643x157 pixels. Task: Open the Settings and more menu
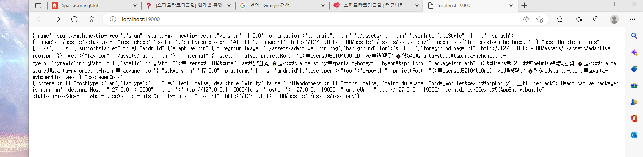tap(632, 19)
